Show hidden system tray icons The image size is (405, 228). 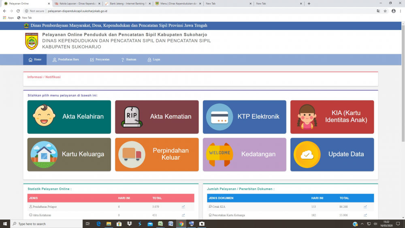tap(362, 224)
